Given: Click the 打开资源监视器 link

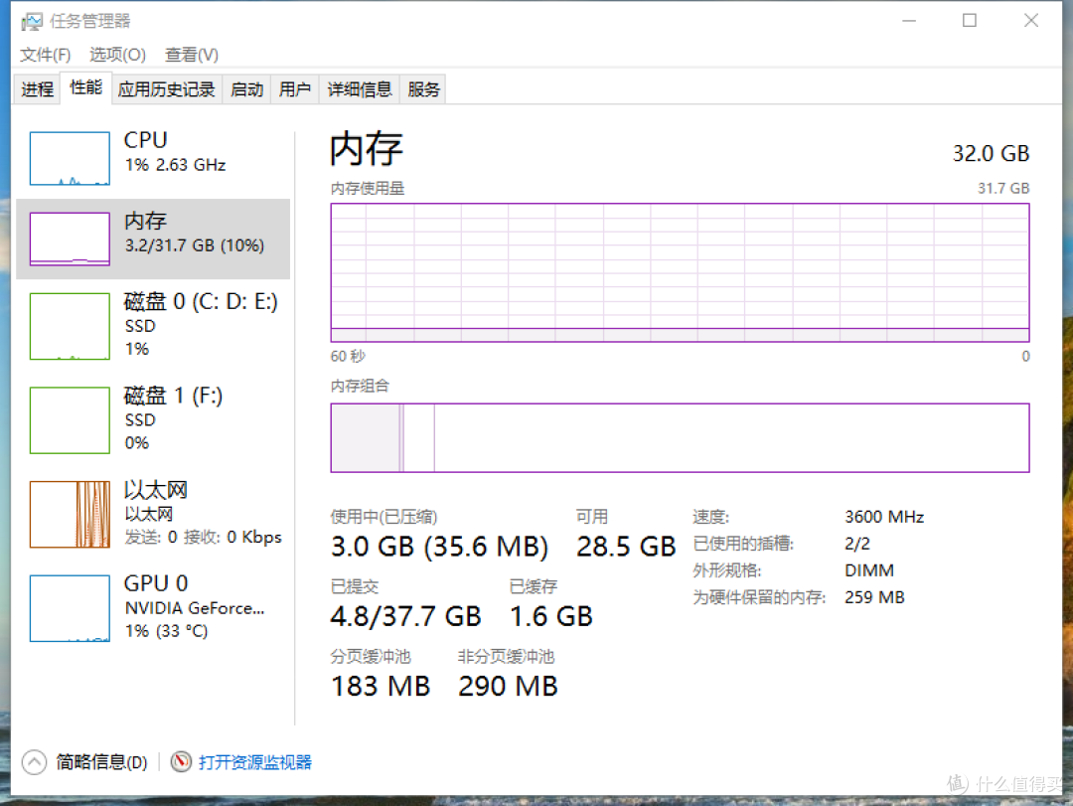Looking at the screenshot, I should [x=255, y=762].
